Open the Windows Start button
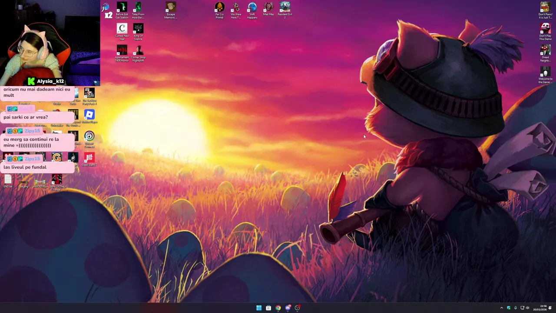 [259, 308]
